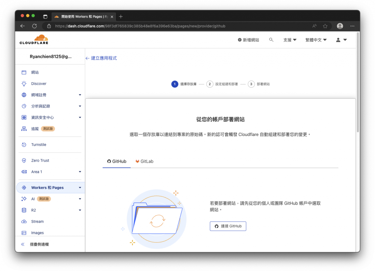Click the Zero Trust icon
The height and width of the screenshot is (272, 375).
[24, 160]
